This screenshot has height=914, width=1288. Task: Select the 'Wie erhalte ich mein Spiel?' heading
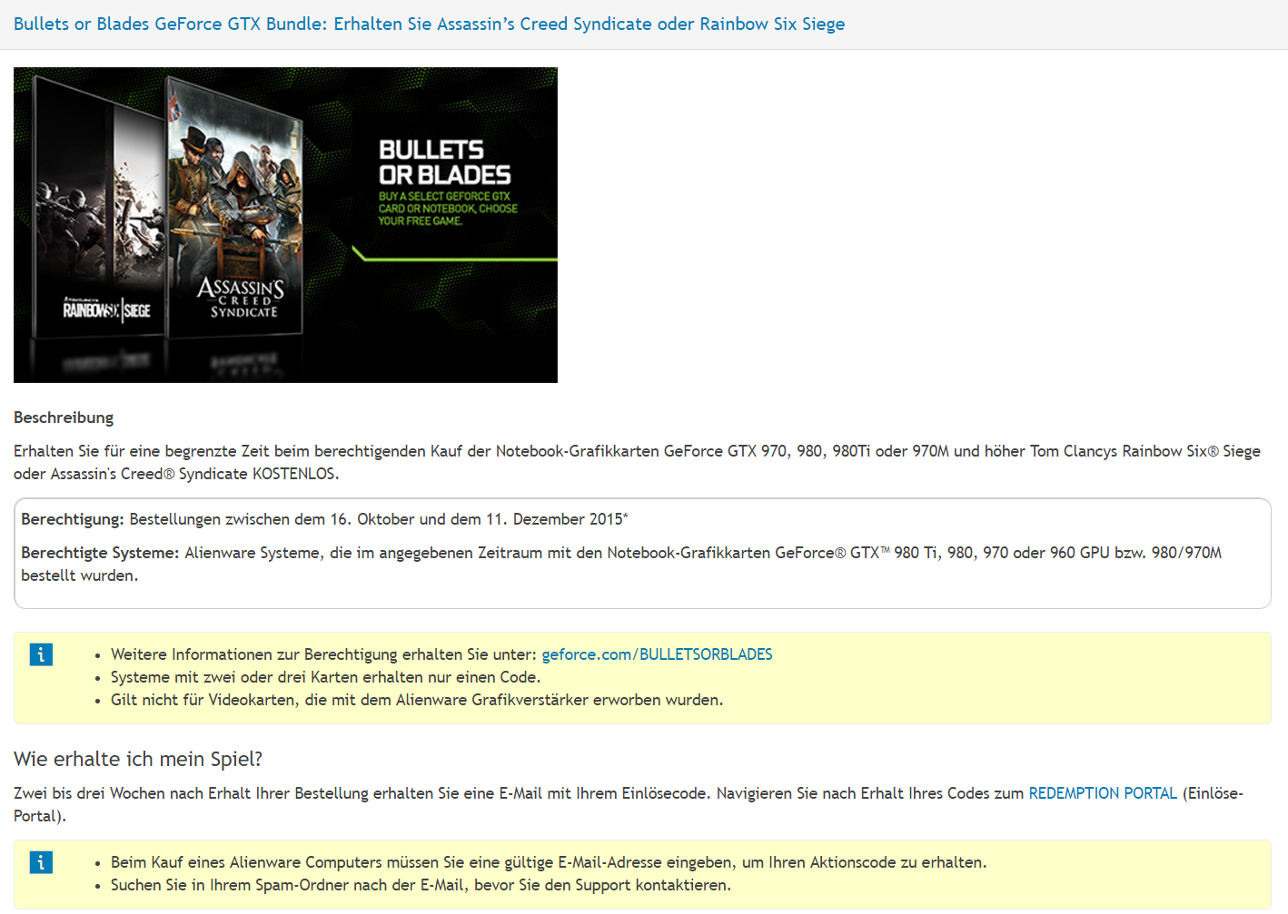[138, 759]
